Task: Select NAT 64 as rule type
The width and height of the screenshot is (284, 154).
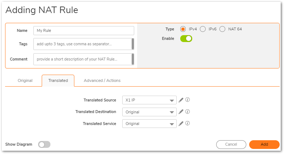Action: tap(222, 29)
